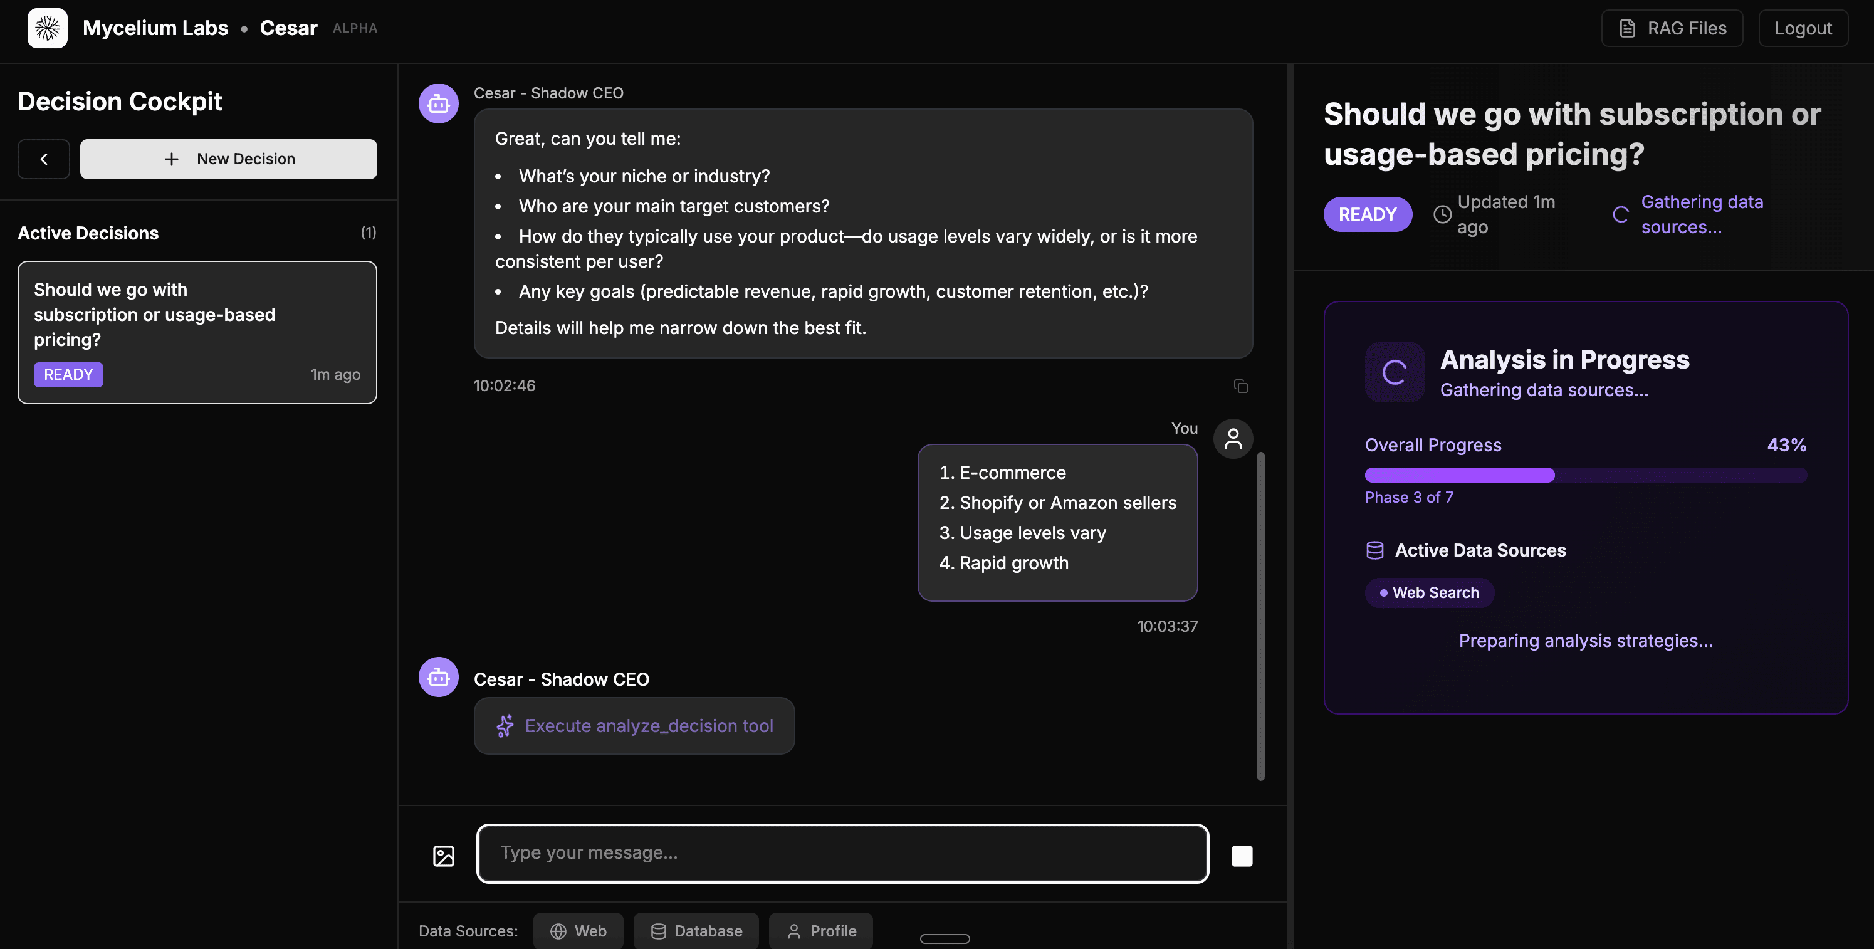Click the Active Data Sources database icon

1374,550
